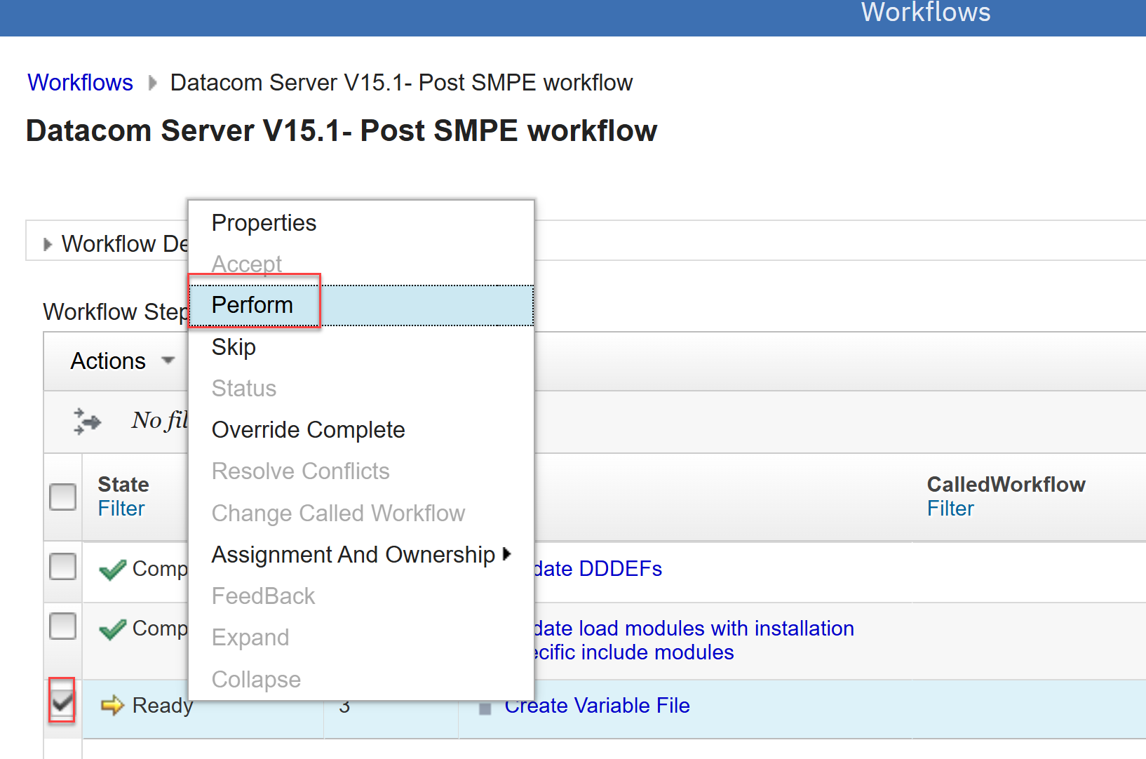Click the Expand menu entry

(361, 638)
